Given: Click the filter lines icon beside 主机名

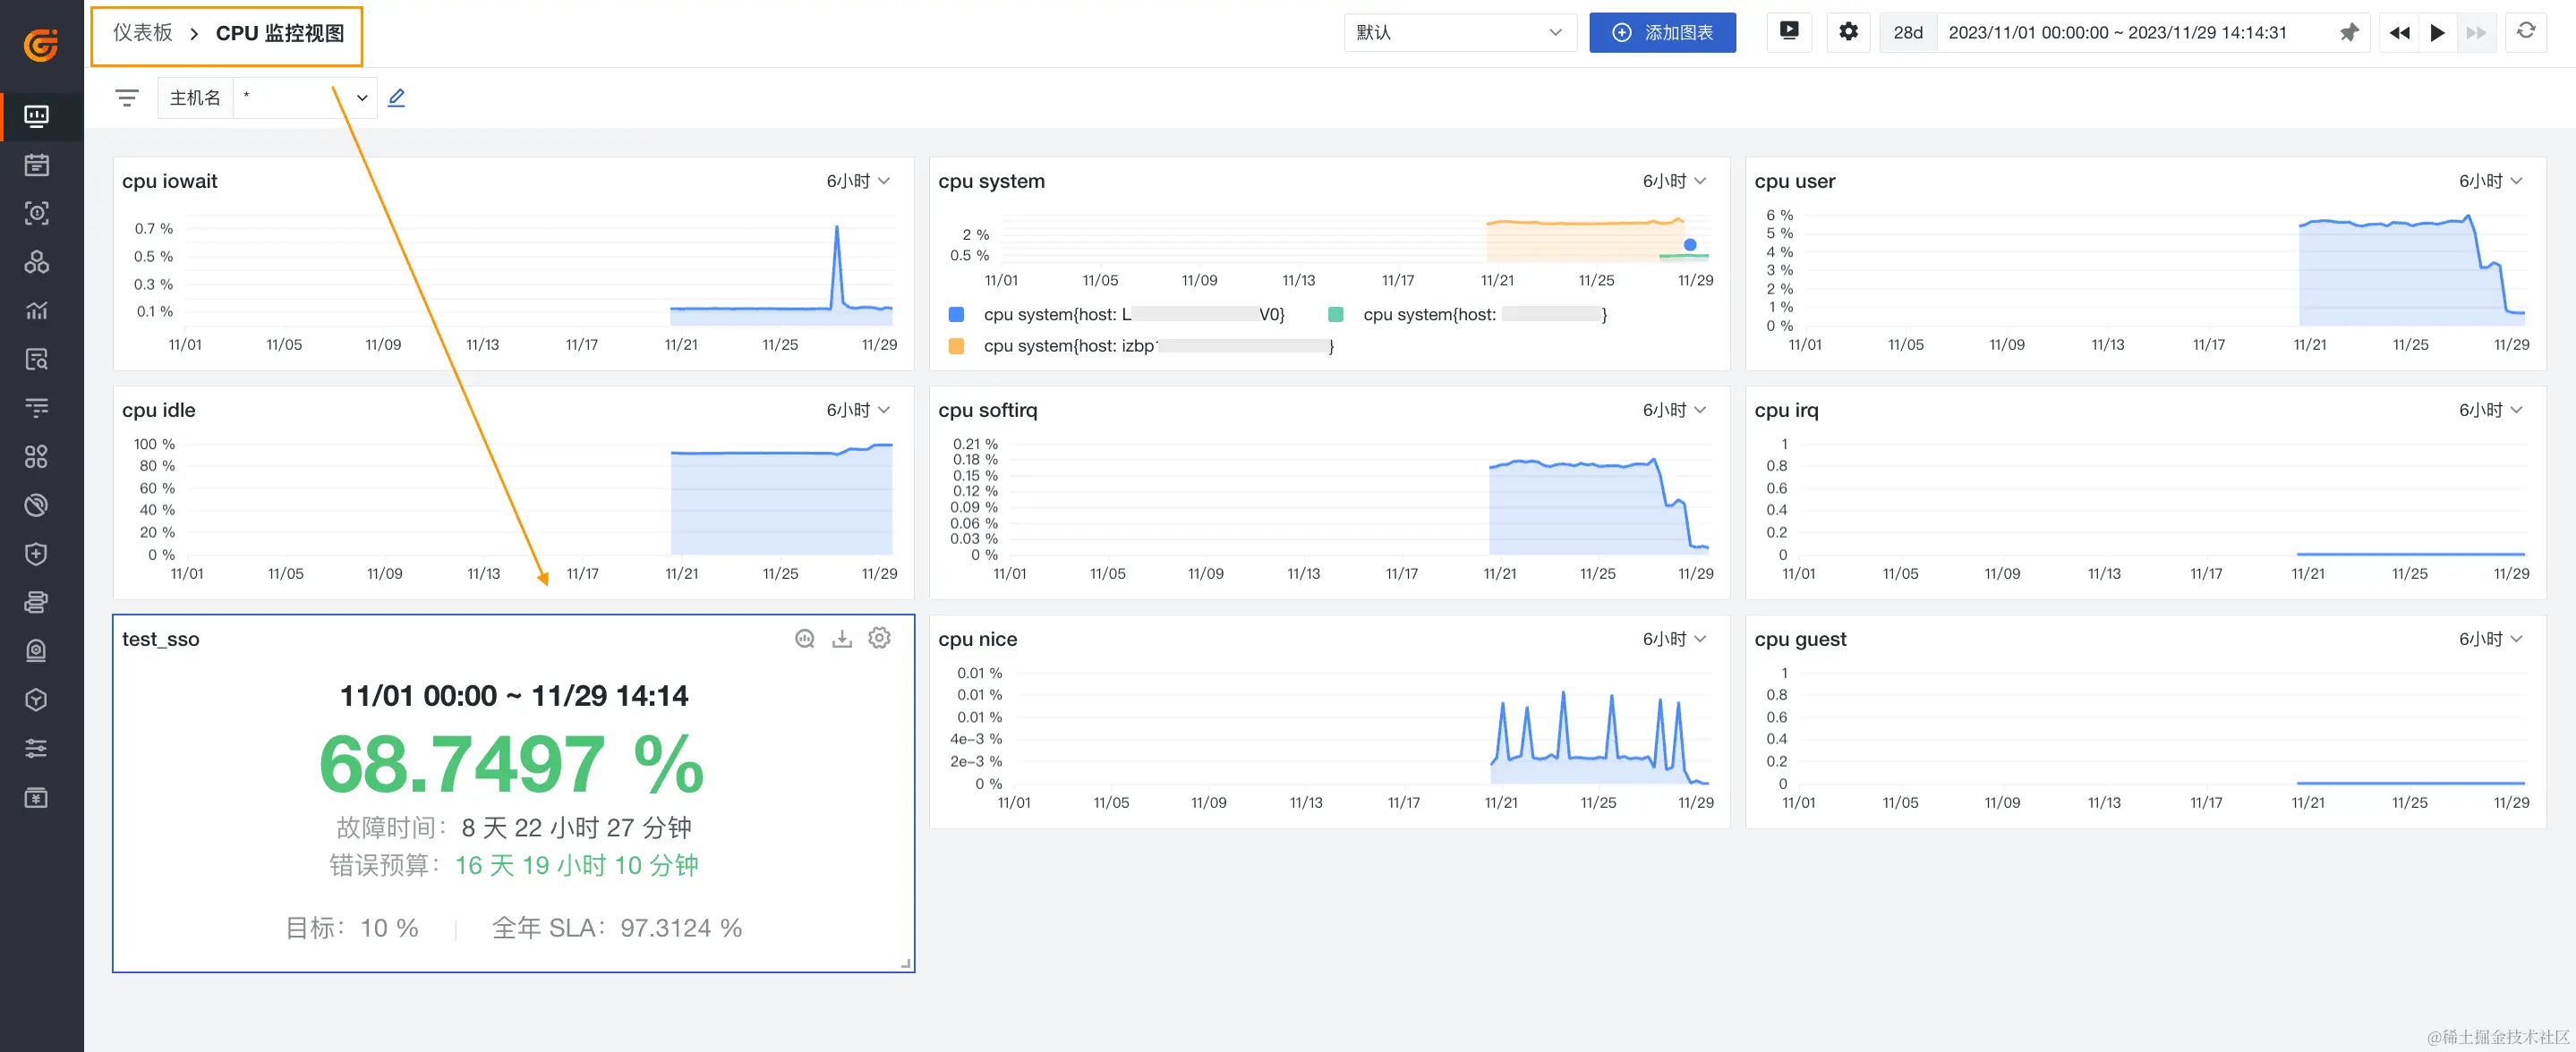Looking at the screenshot, I should 127,98.
